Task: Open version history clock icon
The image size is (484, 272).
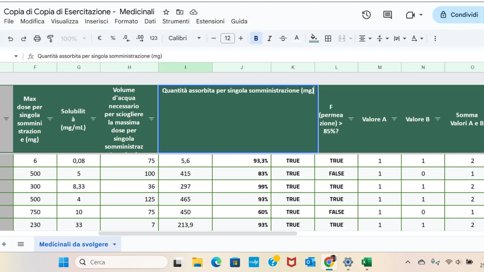Action: coord(366,15)
